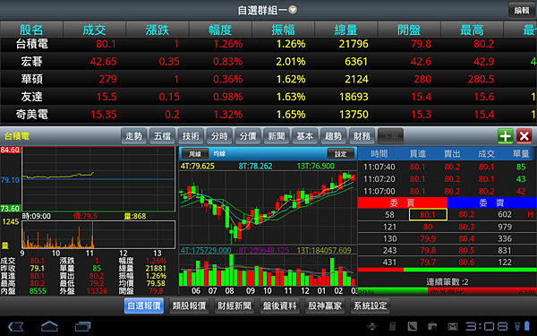Show the 趨勢 tab
The image size is (537, 336).
(334, 136)
